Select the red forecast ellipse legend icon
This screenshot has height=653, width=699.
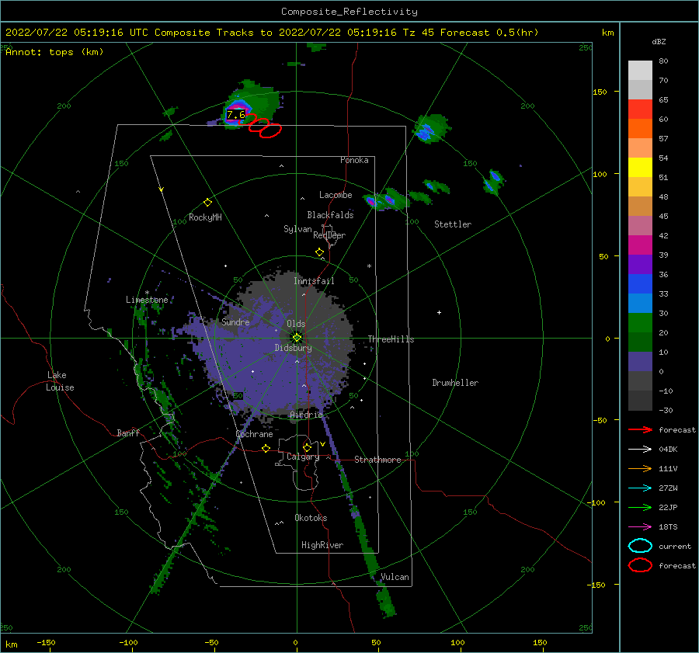(640, 565)
